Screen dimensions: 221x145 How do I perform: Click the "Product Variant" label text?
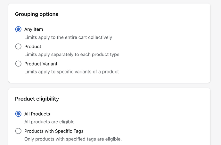point(41,64)
